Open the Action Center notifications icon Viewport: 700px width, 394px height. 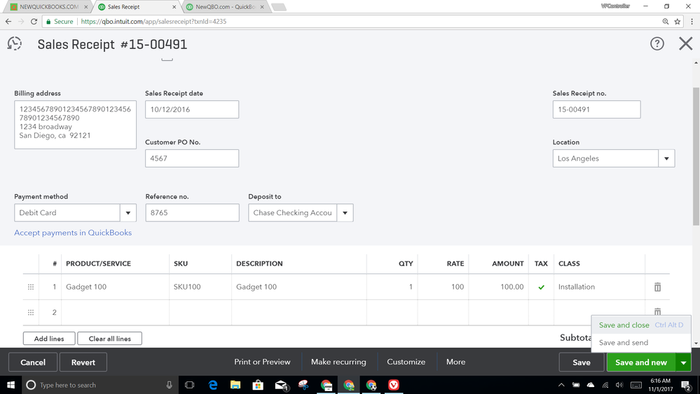coord(686,385)
